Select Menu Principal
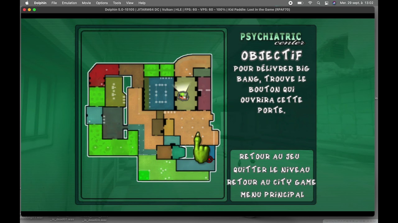398x223 pixels. pos(272,195)
